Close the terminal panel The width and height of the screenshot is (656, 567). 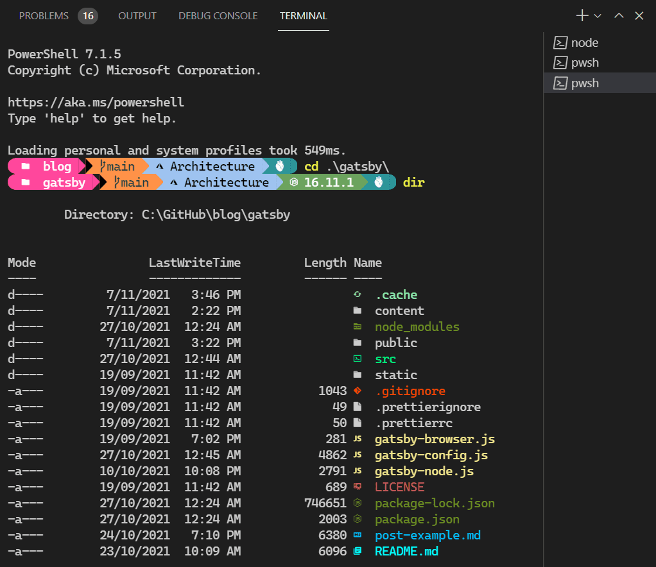pyautogui.click(x=639, y=16)
